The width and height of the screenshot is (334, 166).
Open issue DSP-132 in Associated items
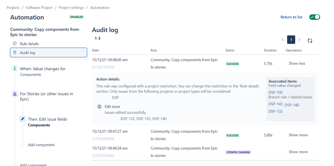click(x=275, y=111)
